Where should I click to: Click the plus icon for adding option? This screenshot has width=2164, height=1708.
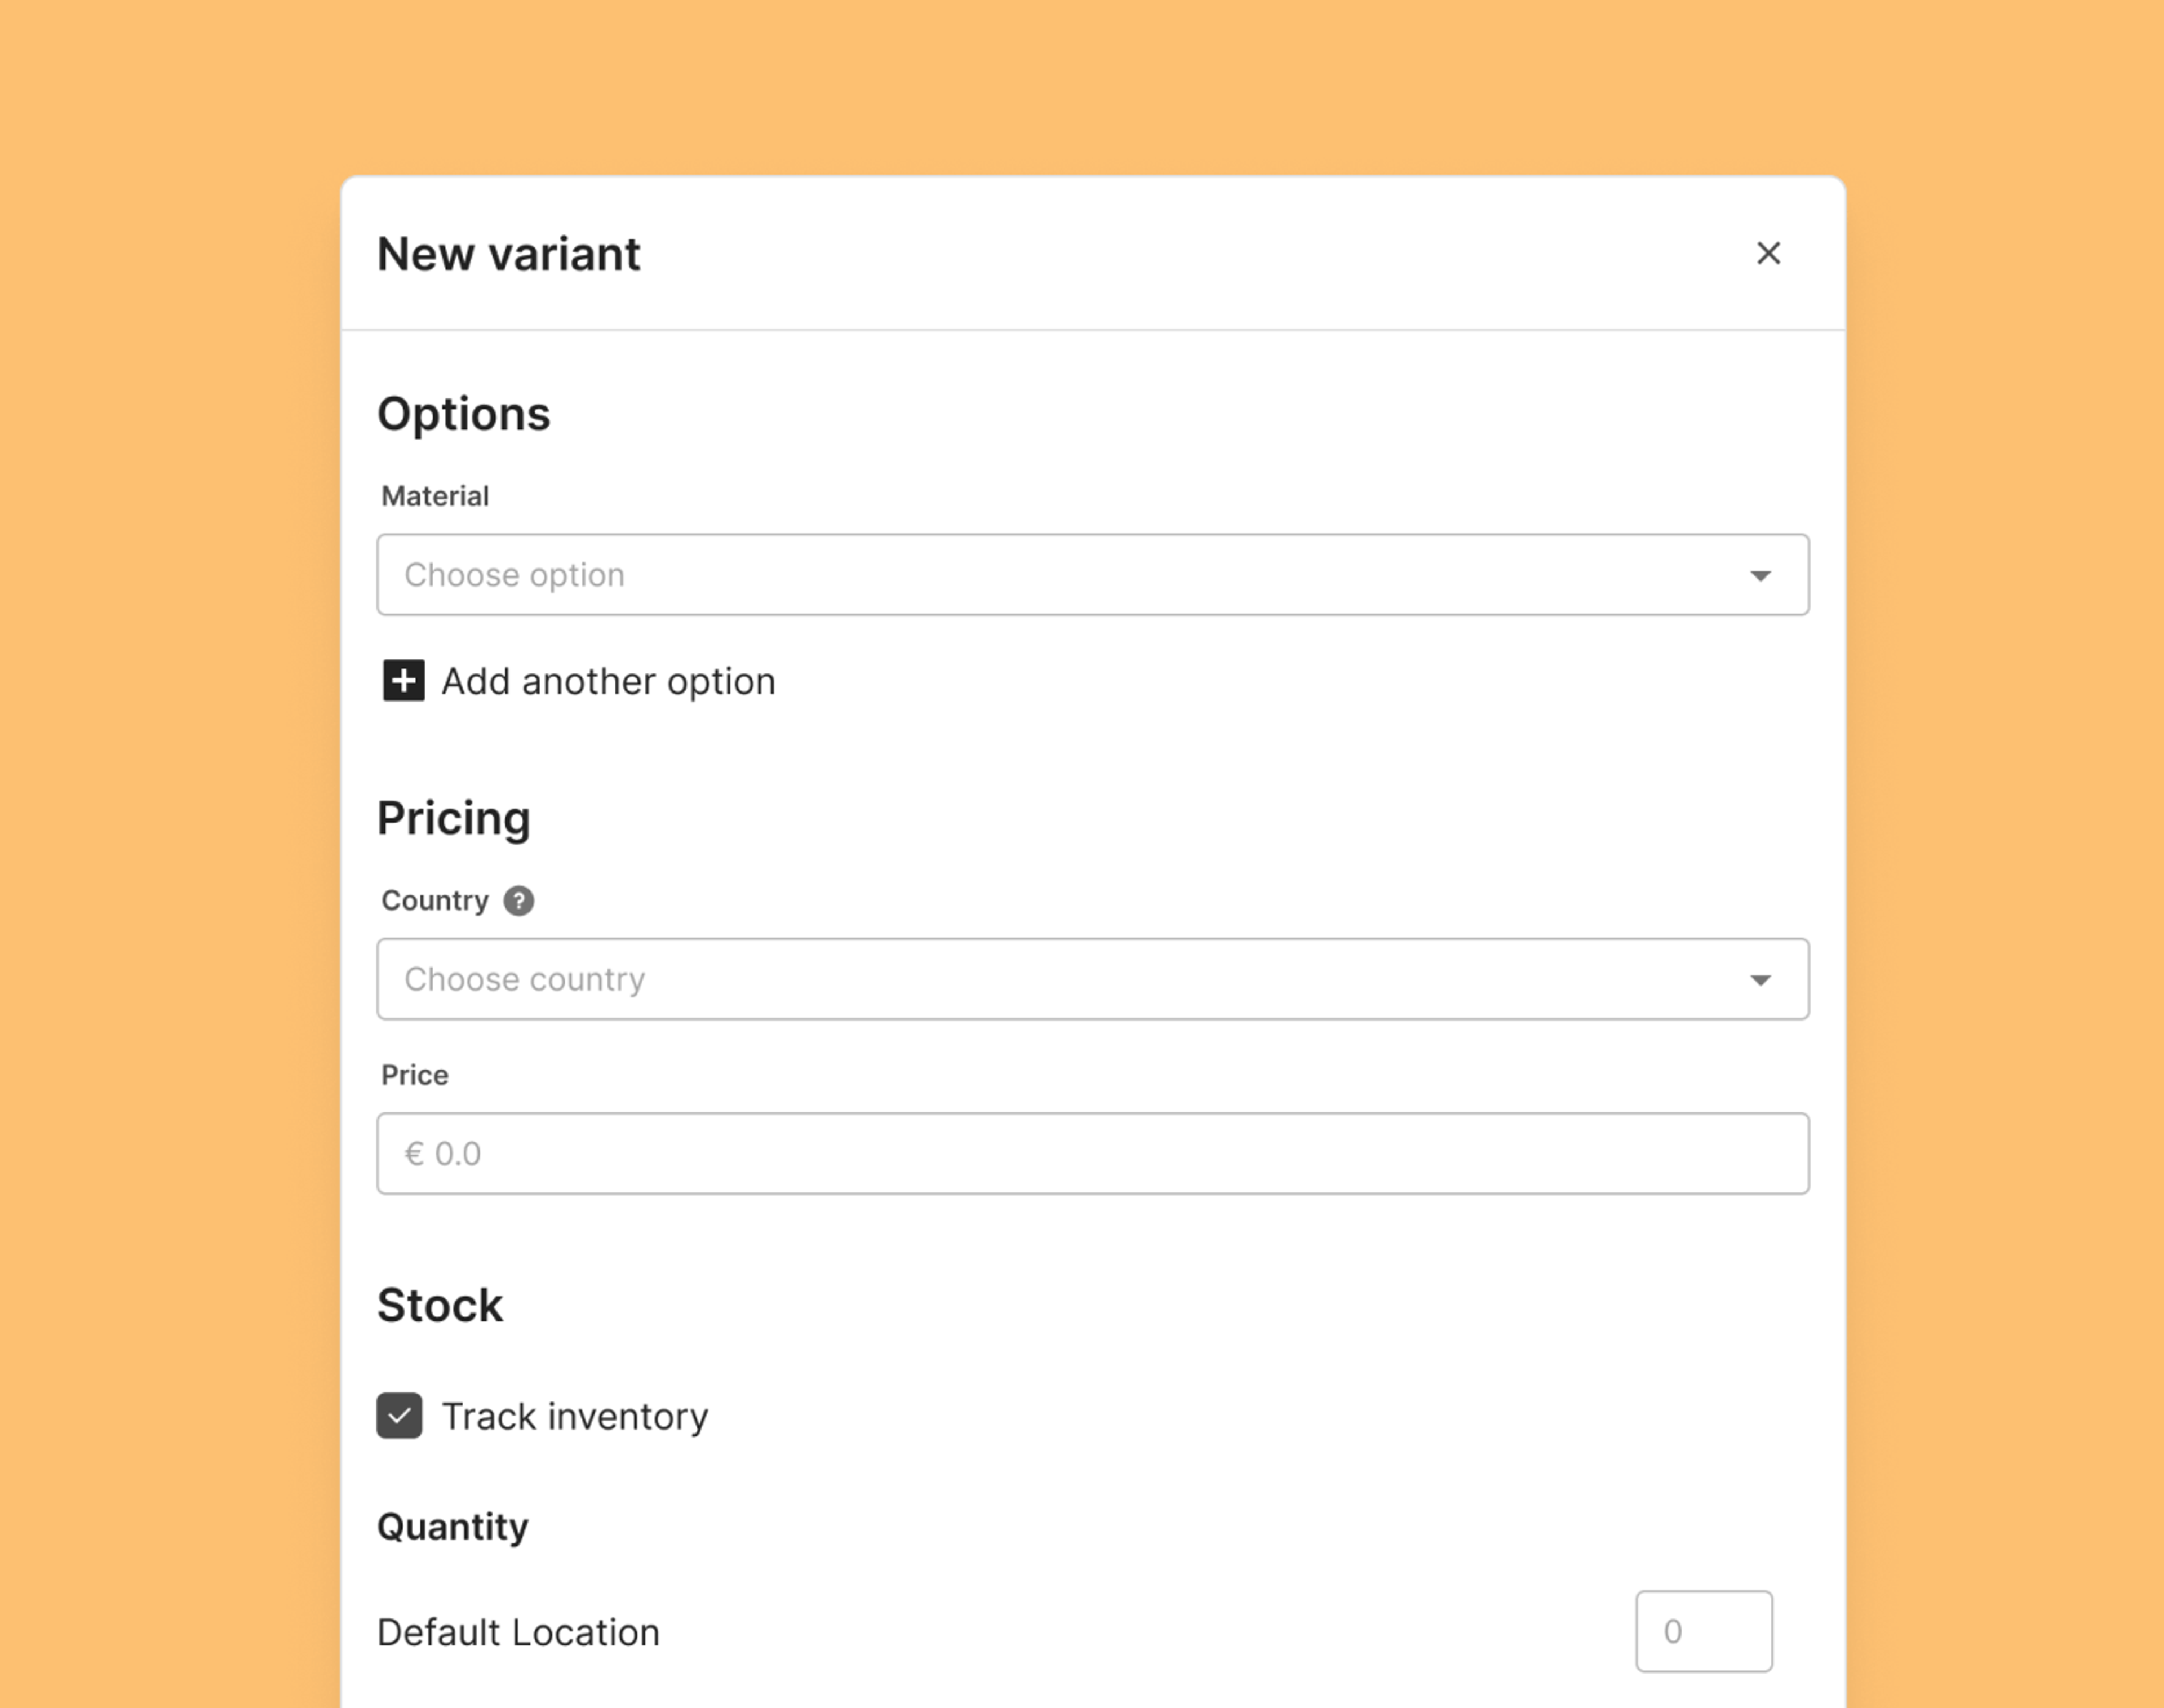click(x=404, y=681)
